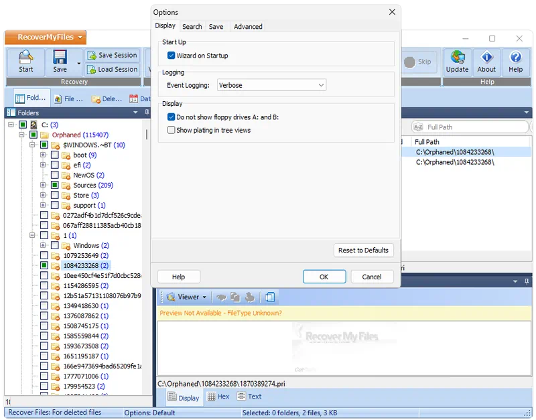This screenshot has height=420, width=536.
Task: Click Cancel in Options dialog
Action: point(372,277)
